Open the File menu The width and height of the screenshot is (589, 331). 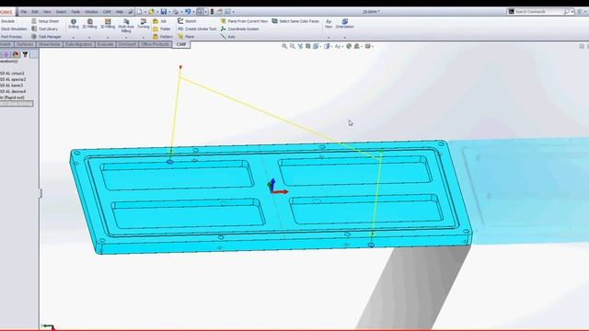click(x=24, y=12)
